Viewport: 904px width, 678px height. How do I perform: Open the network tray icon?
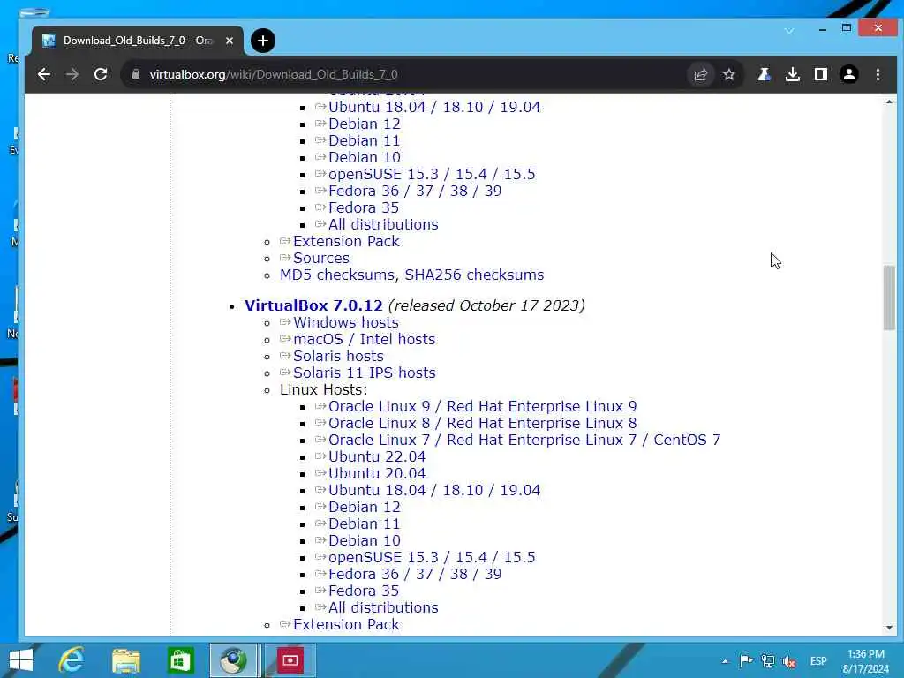[x=767, y=660]
